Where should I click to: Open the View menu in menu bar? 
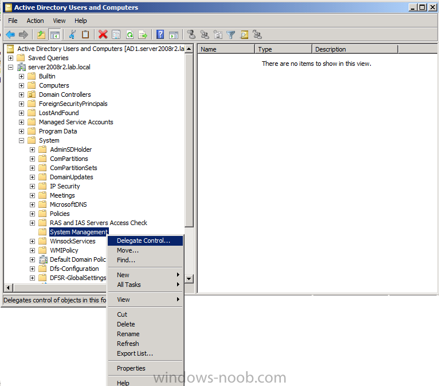pos(59,21)
